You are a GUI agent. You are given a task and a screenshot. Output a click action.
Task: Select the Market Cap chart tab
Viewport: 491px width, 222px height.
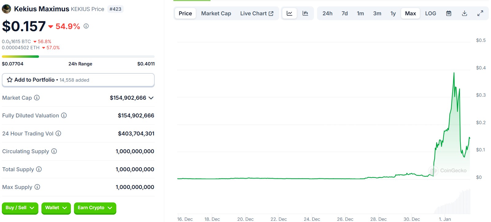point(216,13)
